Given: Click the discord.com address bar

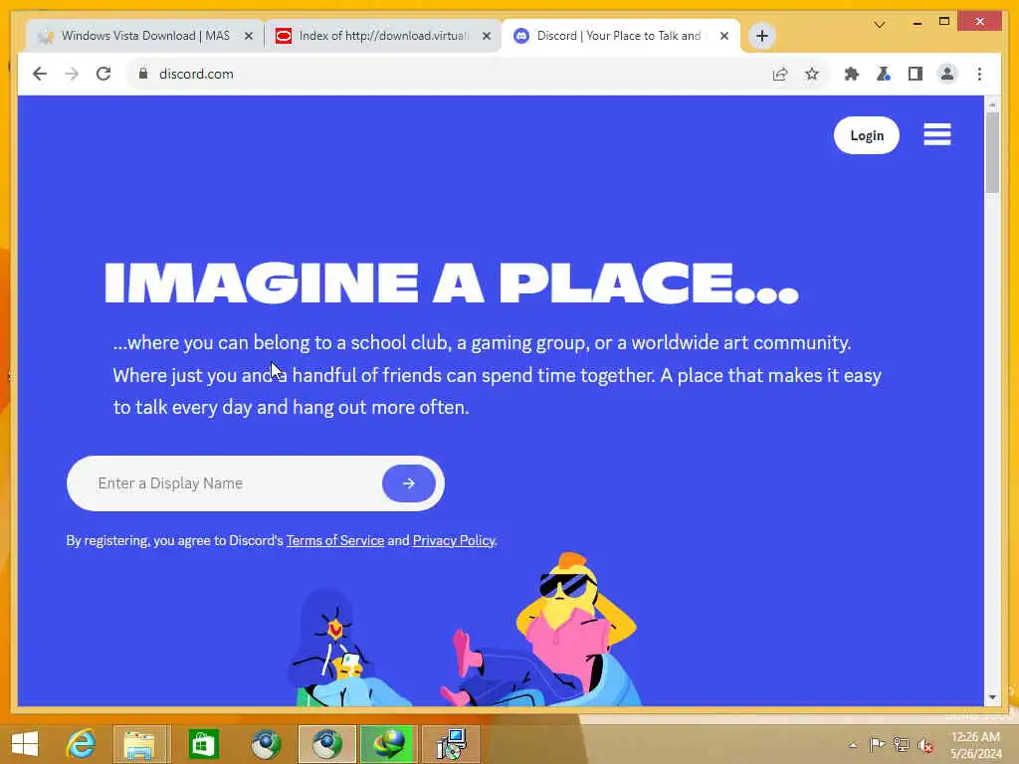Looking at the screenshot, I should pos(449,74).
